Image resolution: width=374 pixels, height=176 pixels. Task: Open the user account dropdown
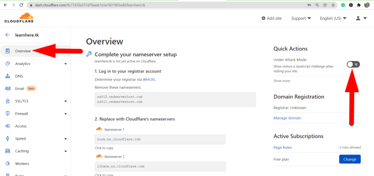tap(361, 18)
